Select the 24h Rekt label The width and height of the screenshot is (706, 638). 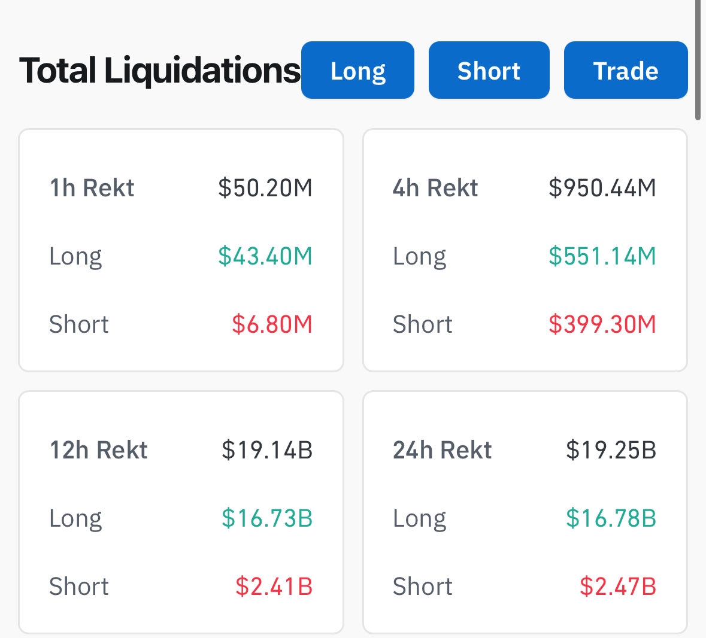tap(442, 450)
